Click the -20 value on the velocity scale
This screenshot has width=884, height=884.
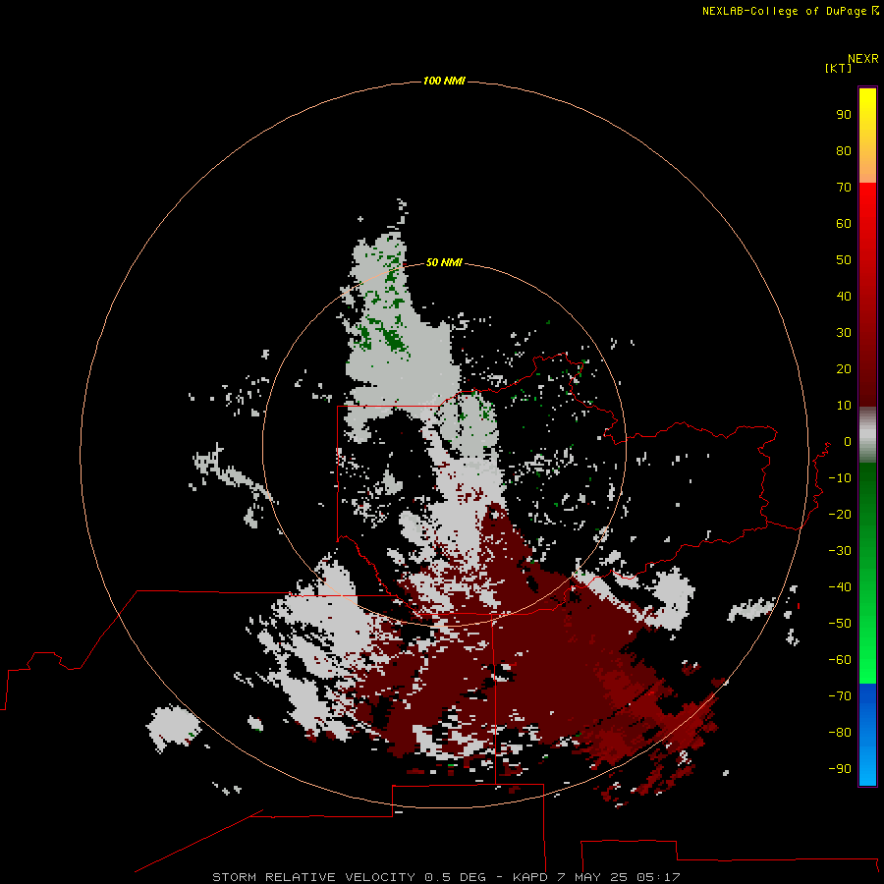pos(840,514)
